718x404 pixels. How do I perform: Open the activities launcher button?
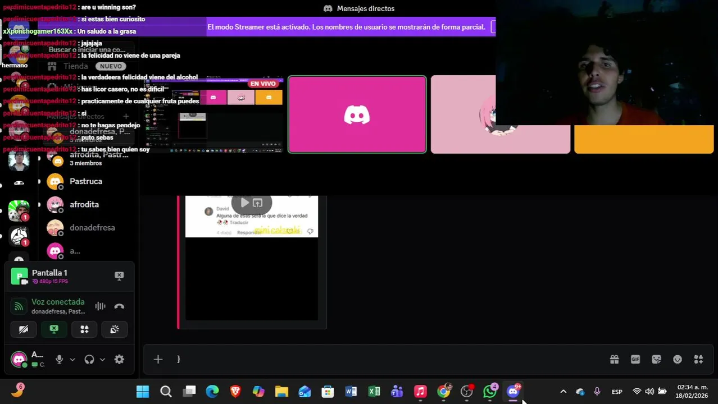tap(84, 329)
